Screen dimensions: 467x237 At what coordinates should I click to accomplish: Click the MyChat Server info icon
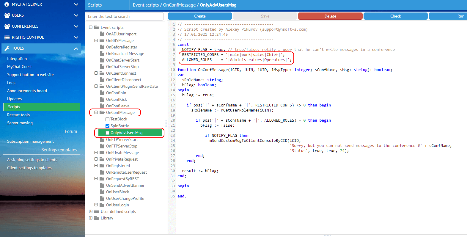click(x=7, y=4)
